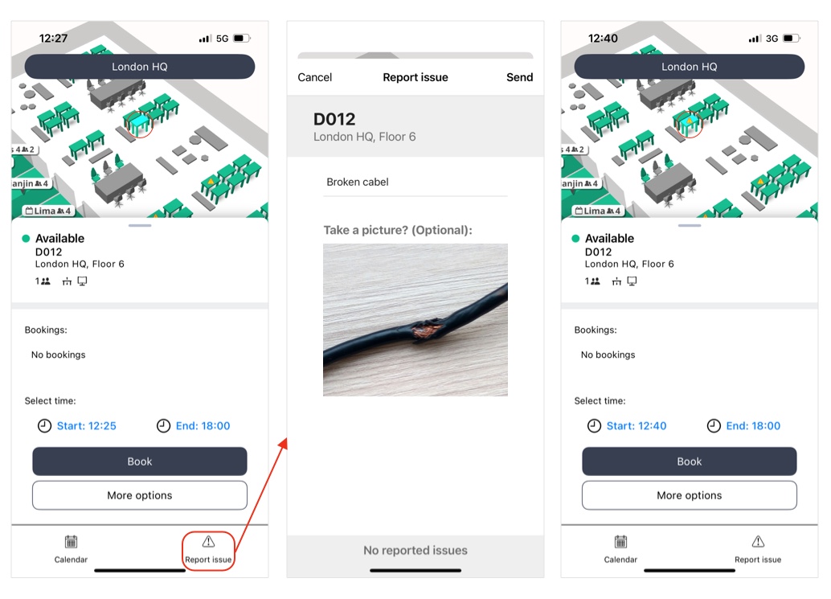Book desk D012 on left screen

(x=139, y=462)
